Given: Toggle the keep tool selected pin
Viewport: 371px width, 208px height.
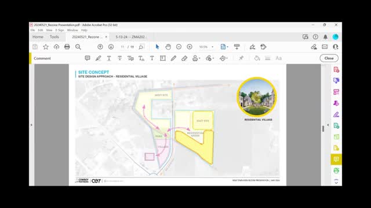Looking at the screenshot, I should click(x=241, y=58).
